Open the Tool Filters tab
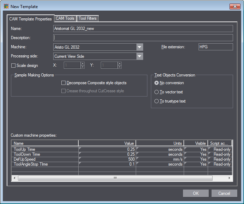This screenshot has width=244, height=204. [87, 18]
